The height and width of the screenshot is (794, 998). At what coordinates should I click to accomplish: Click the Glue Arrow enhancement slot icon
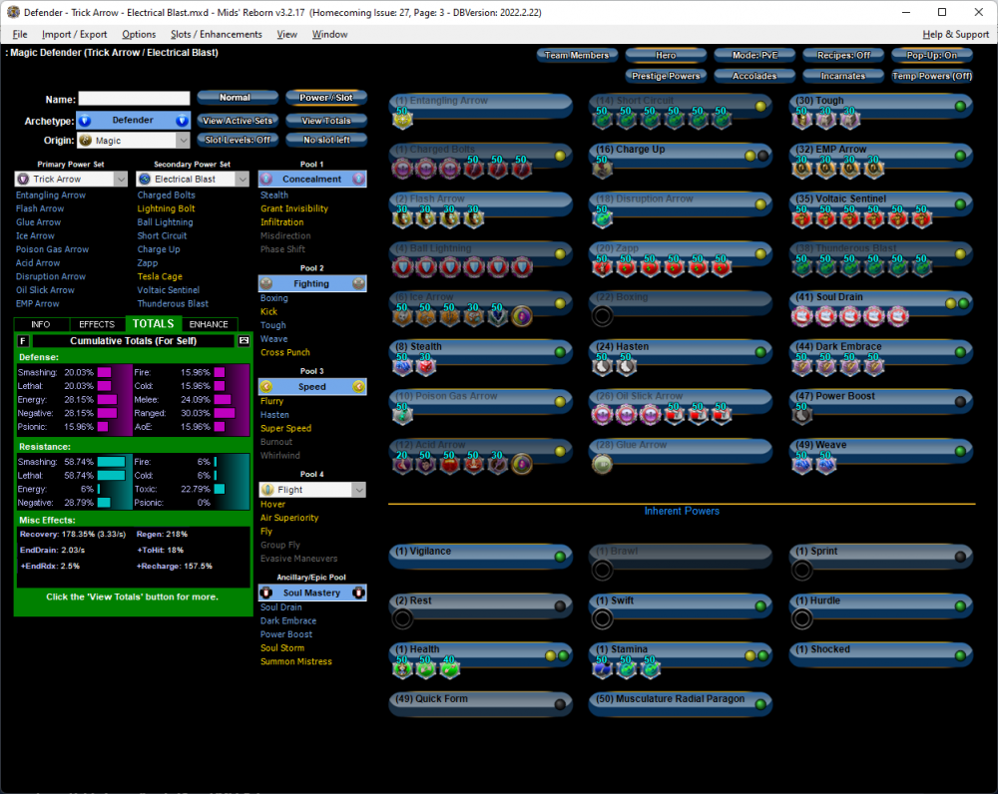602,464
